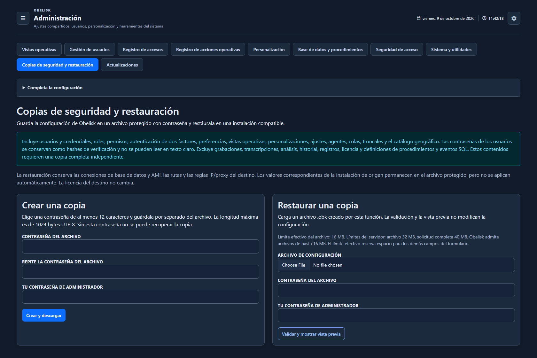Switch to Vistas operativas tab
Screen dimensions: 537x358
(x=39, y=50)
